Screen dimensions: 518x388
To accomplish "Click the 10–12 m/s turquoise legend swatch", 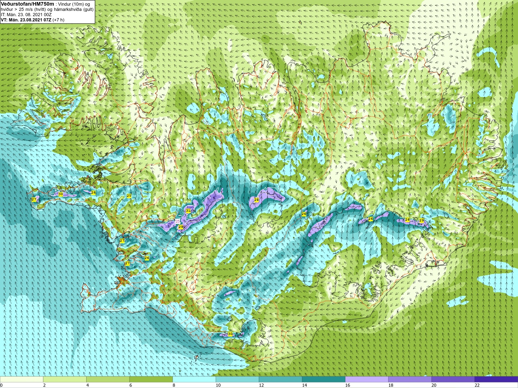I will (x=237, y=380).
